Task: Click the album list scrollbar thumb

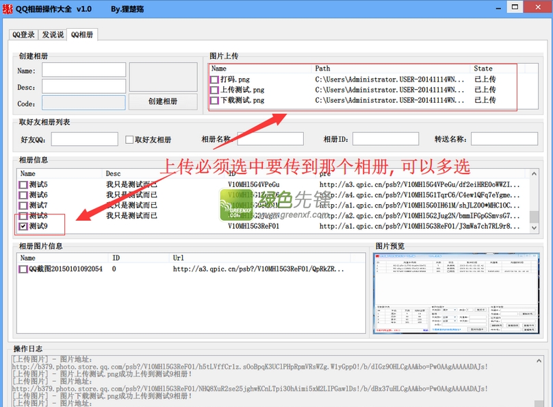Action: pyautogui.click(x=534, y=217)
